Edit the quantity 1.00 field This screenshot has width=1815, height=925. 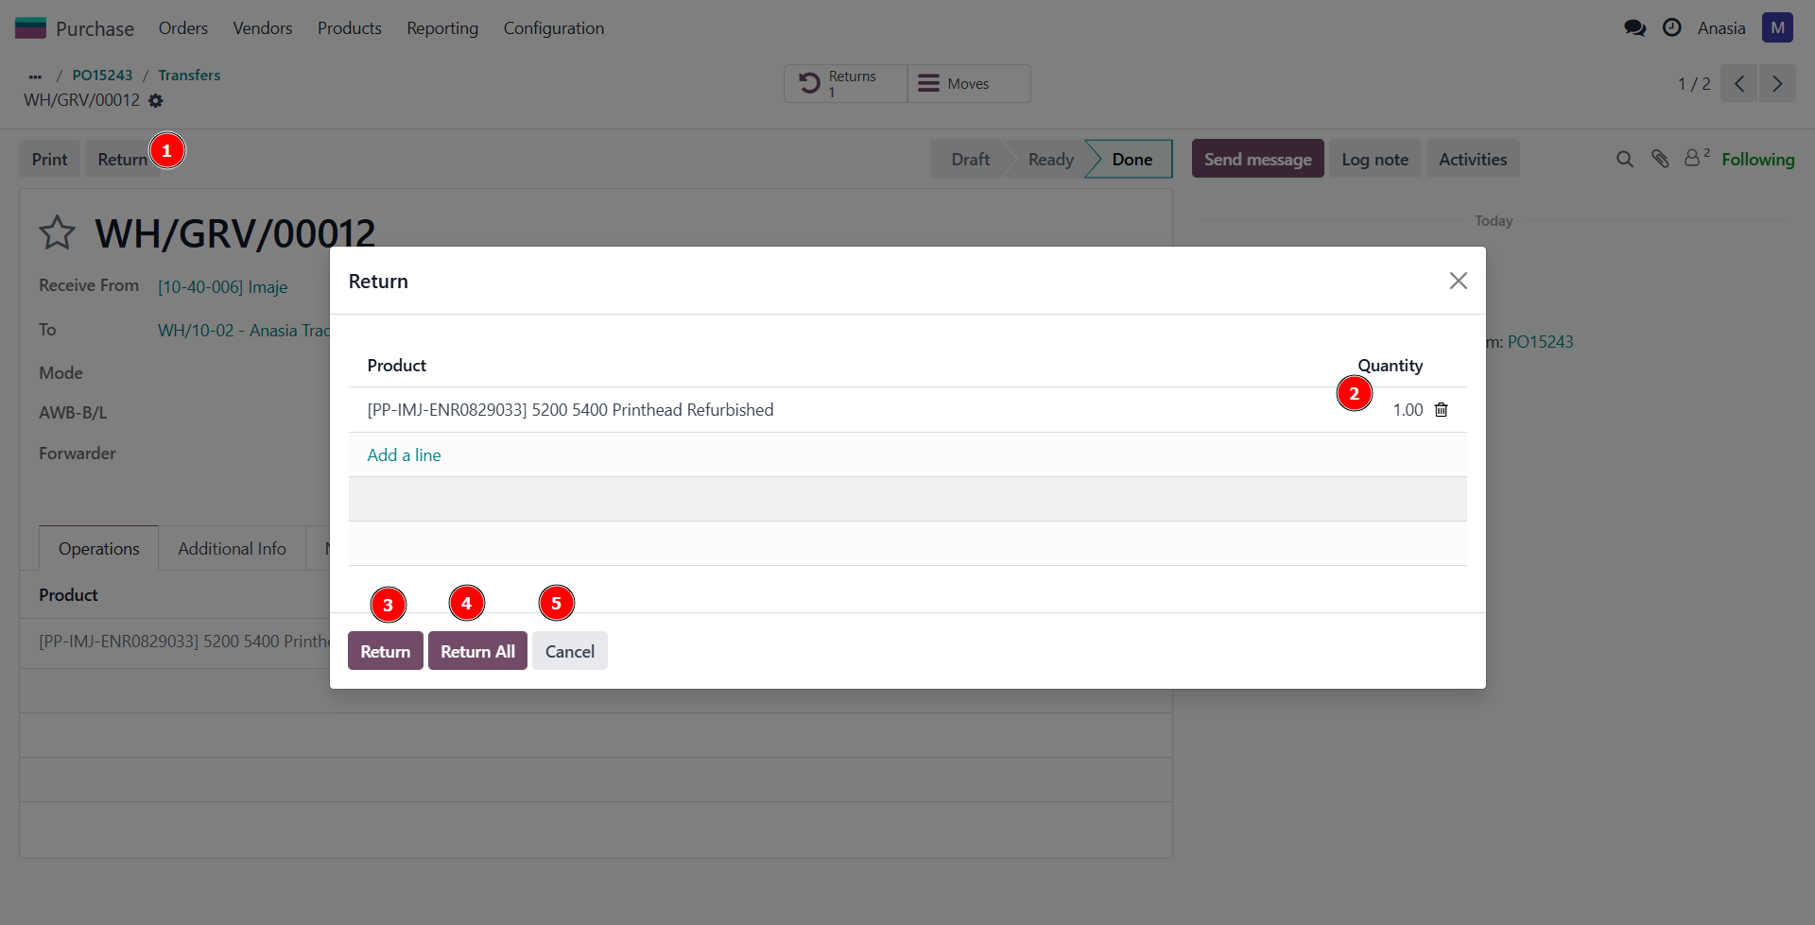pos(1407,410)
